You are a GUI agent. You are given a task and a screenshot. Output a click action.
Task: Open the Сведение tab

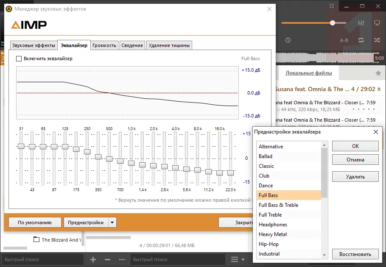coord(132,45)
